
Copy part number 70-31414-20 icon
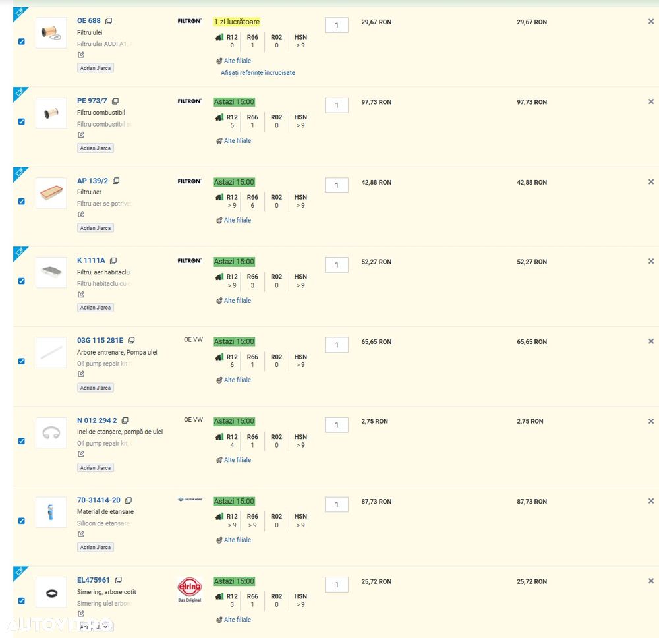click(x=129, y=500)
